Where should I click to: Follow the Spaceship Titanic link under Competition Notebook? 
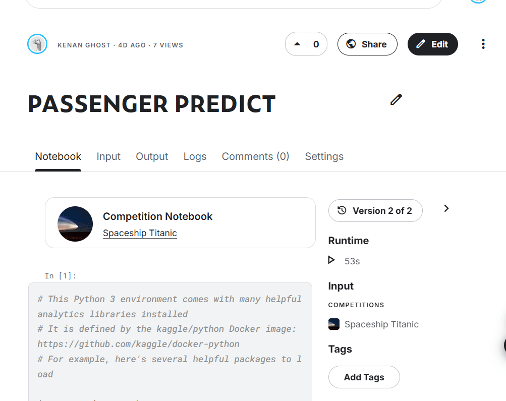[140, 233]
